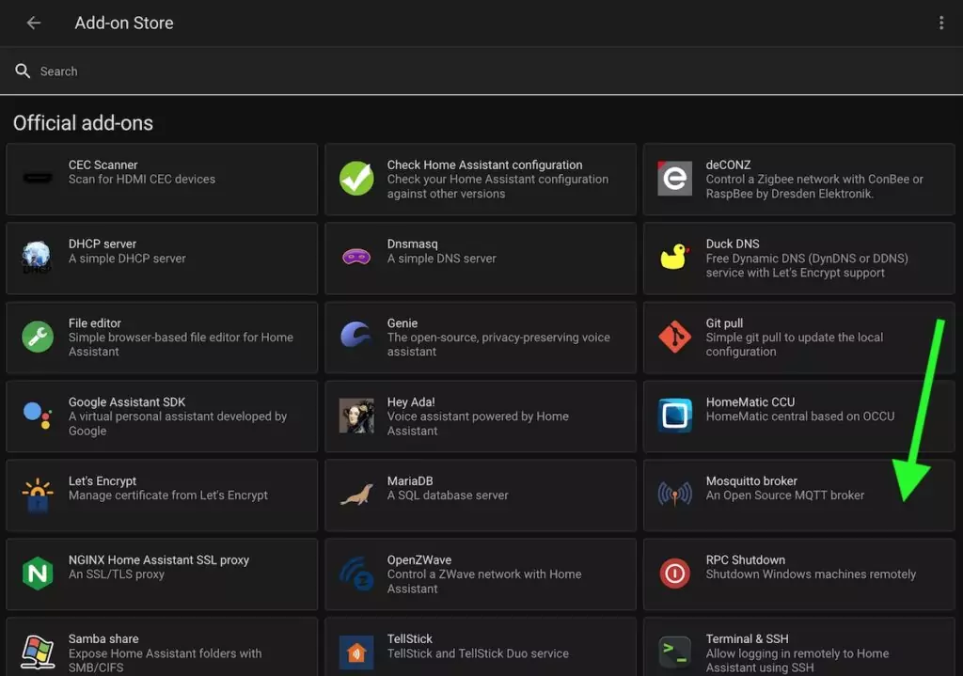This screenshot has width=963, height=676.
Task: Click the green checkmark configuration icon
Action: [356, 179]
